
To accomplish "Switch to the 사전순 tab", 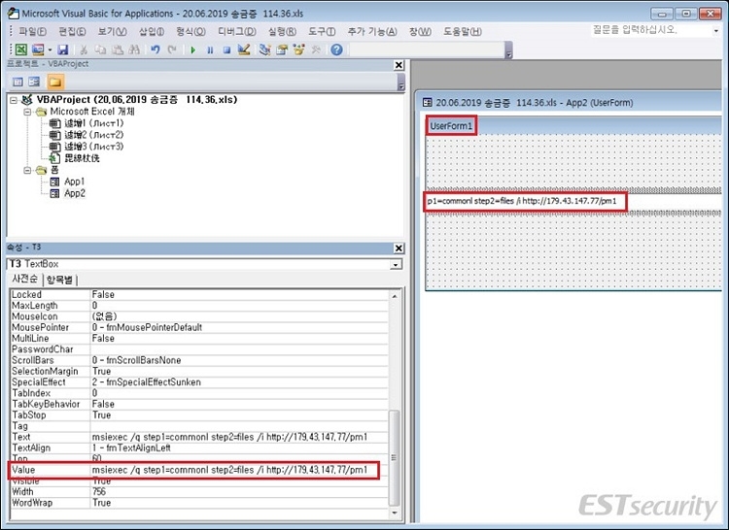I will click(25, 279).
